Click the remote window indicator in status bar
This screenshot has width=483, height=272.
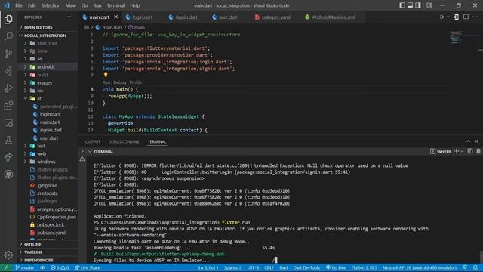click(x=6, y=267)
